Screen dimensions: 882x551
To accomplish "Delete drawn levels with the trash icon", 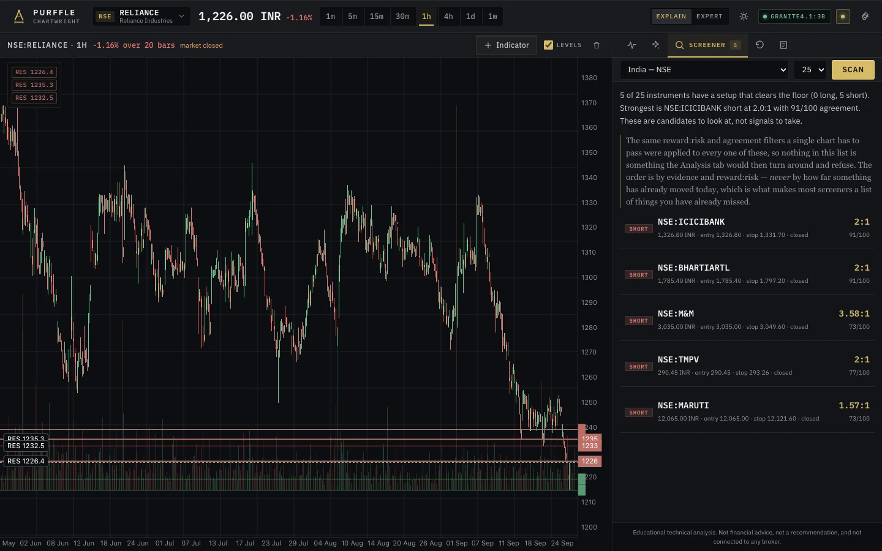I will click(x=597, y=45).
